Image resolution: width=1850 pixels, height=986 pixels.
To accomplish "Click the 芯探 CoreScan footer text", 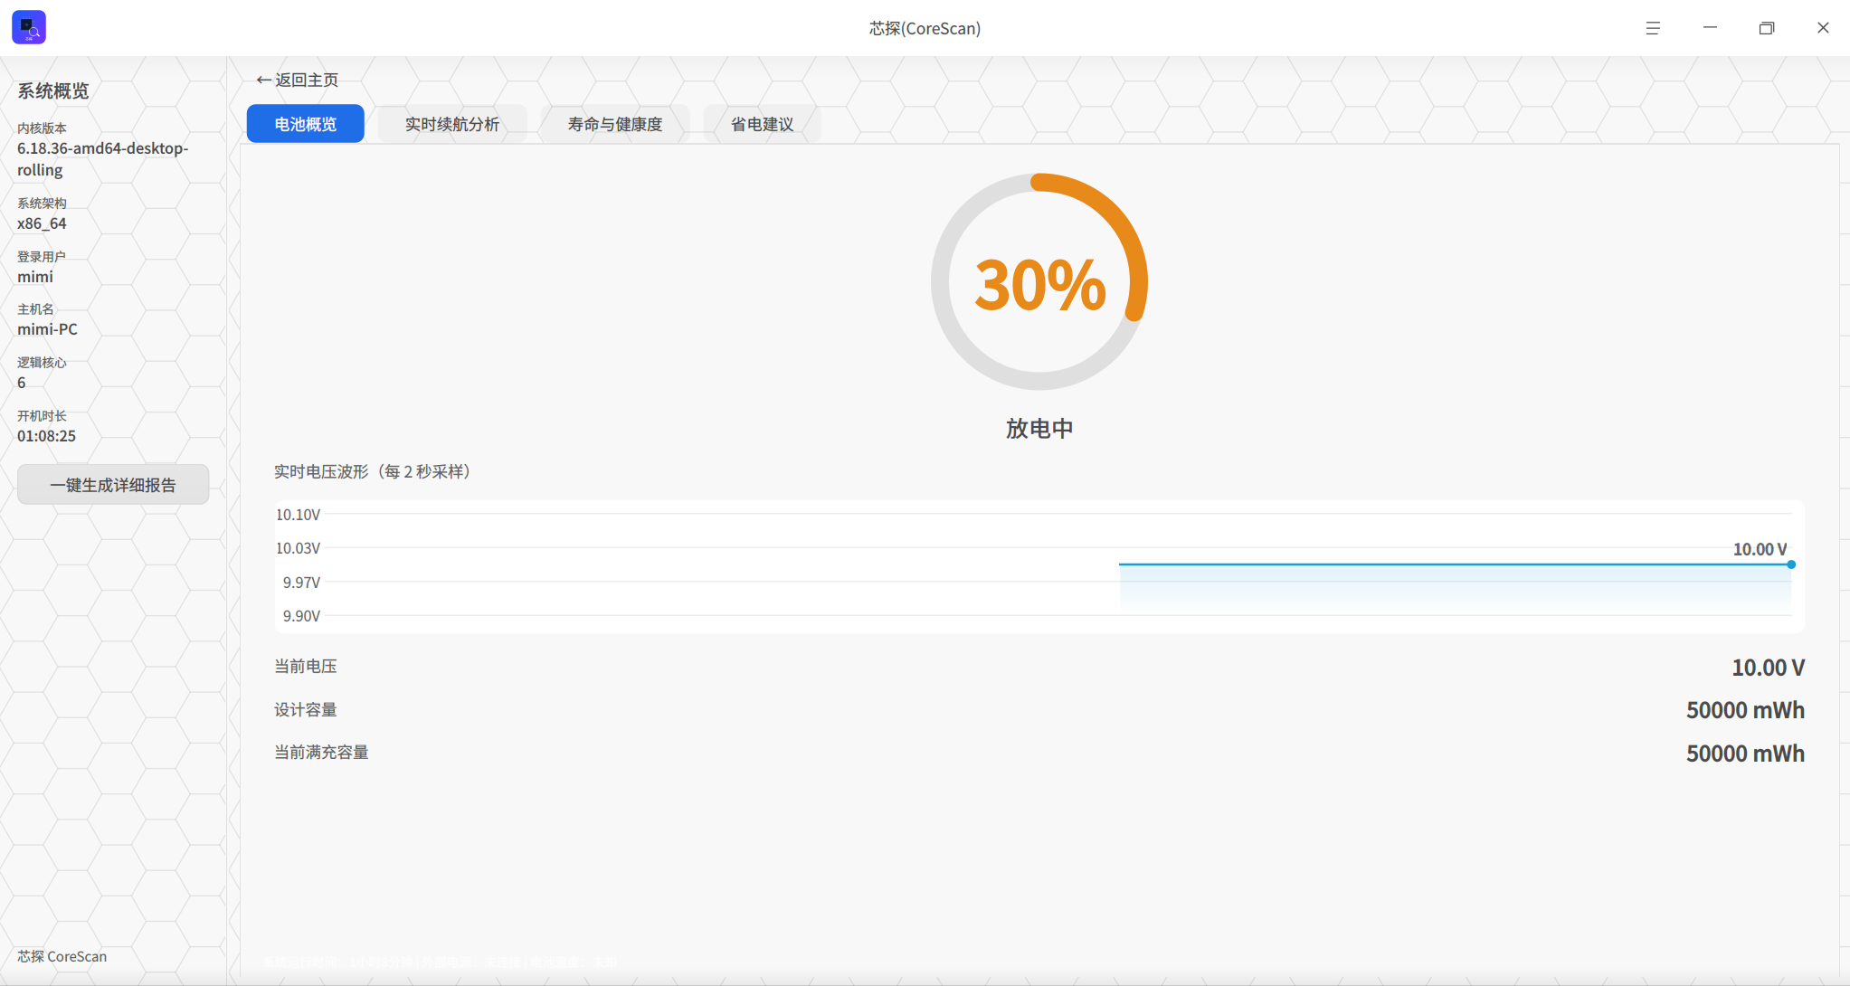I will pyautogui.click(x=62, y=956).
